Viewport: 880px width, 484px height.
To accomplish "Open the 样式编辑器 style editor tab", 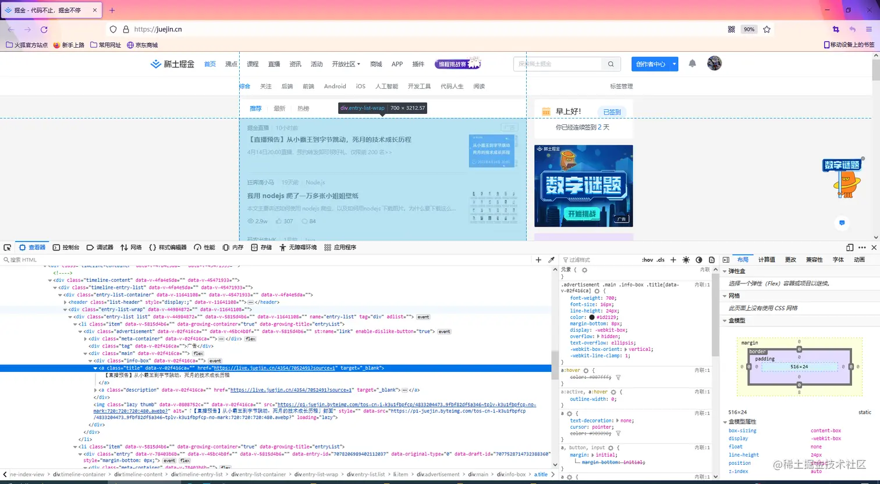I will coord(168,247).
